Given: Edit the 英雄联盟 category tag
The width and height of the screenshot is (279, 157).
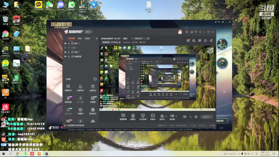Looking at the screenshot, I should click(x=111, y=42).
